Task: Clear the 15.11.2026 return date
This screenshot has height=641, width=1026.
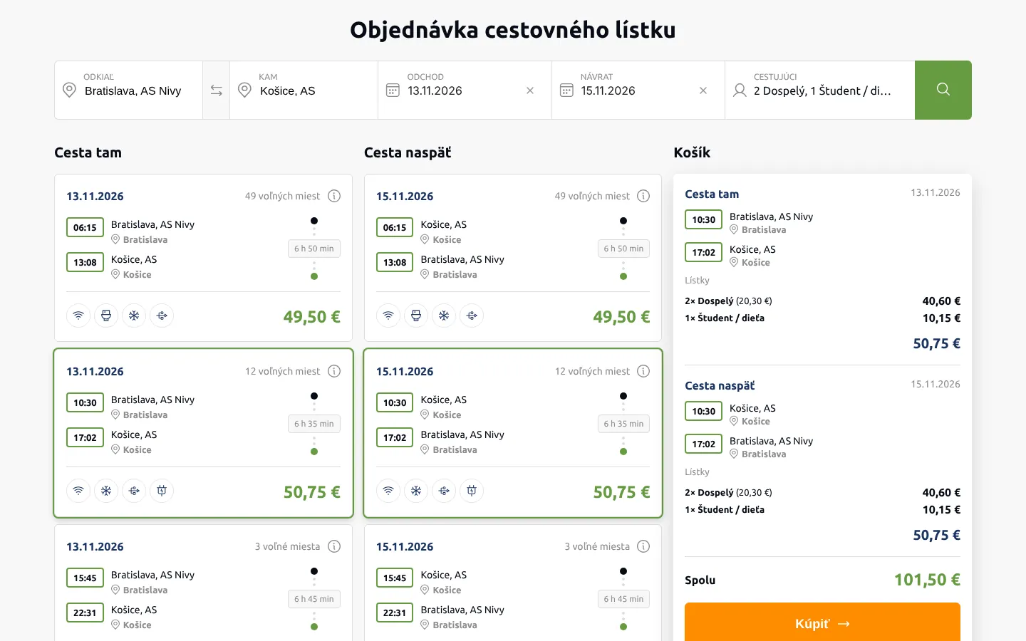Action: (x=703, y=90)
